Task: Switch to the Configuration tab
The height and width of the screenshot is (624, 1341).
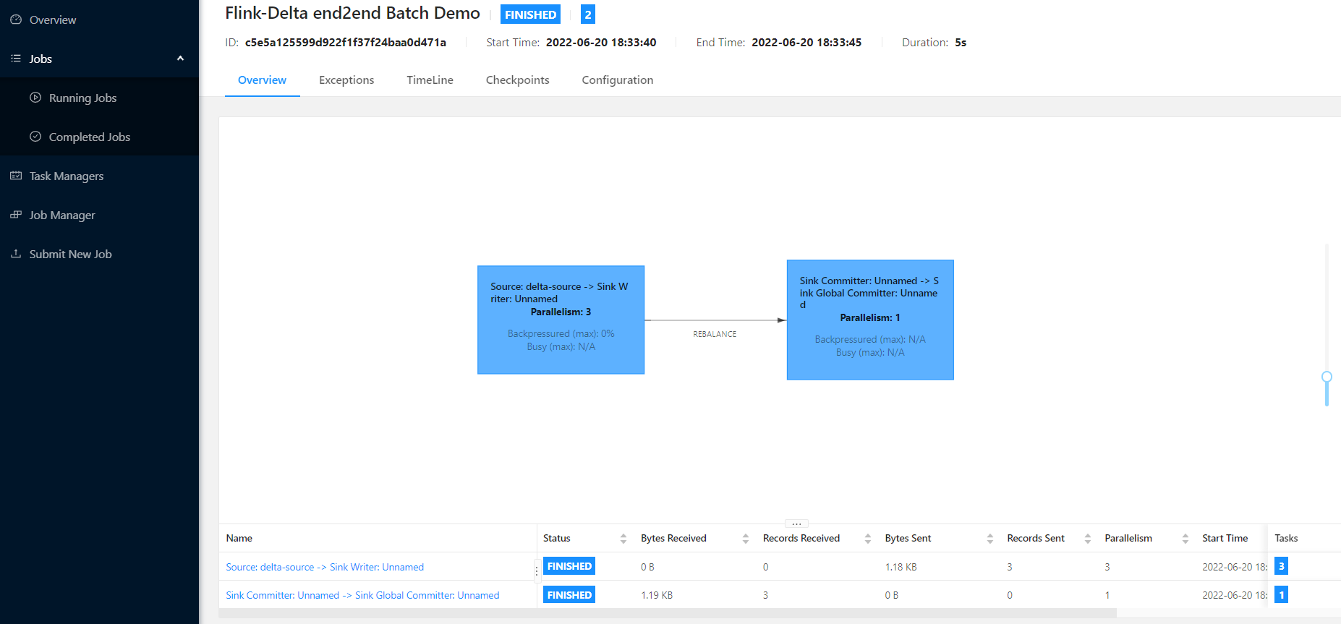Action: 618,80
